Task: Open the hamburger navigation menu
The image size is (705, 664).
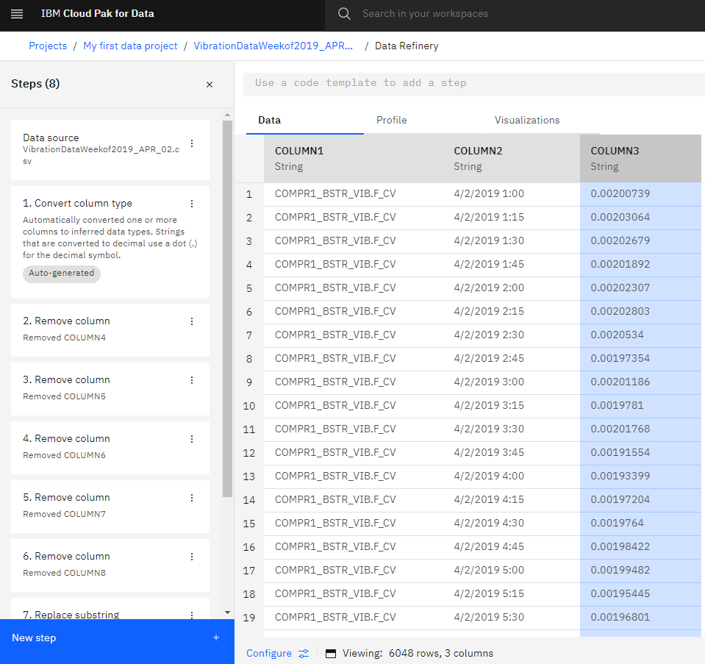Action: click(x=17, y=14)
